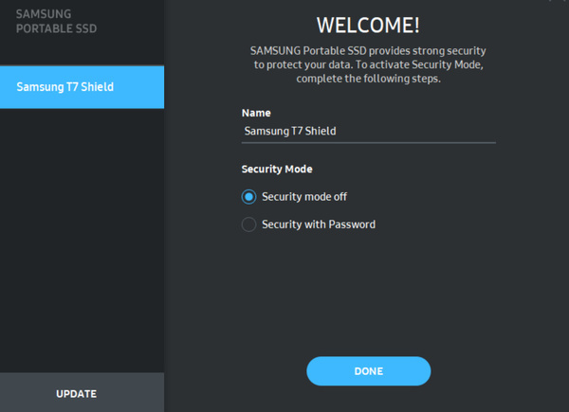
Task: Click the WELCOME! heading
Action: (x=368, y=25)
